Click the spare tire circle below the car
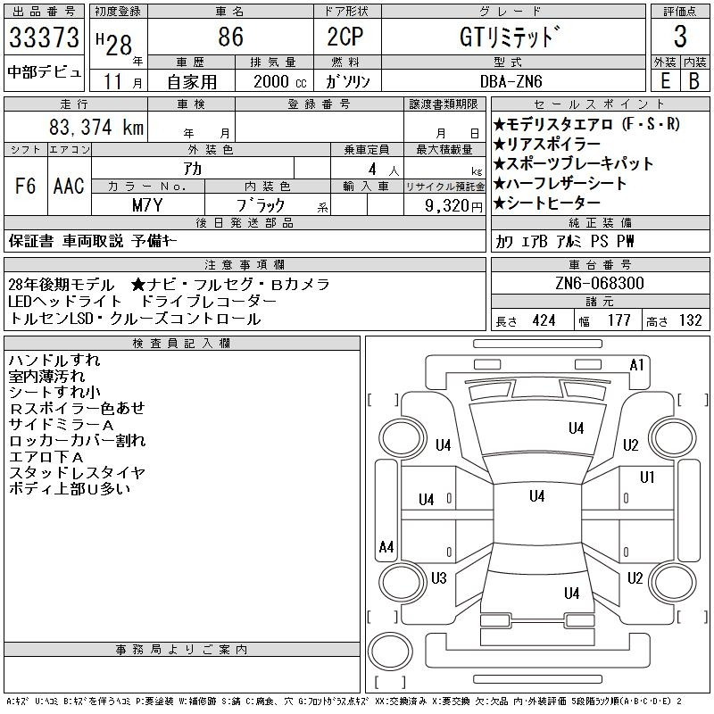714x714 pixels. click(391, 650)
